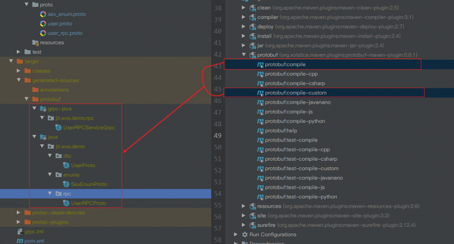Expand the deploy plugin node

243,27
